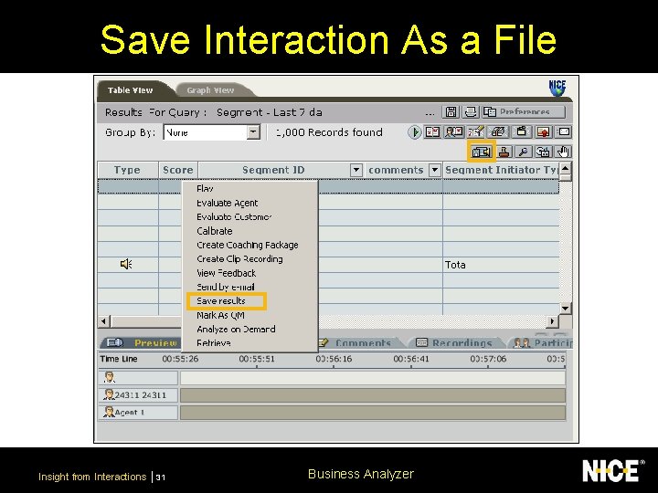Choose Save results from context menu
The width and height of the screenshot is (658, 493).
(x=249, y=301)
